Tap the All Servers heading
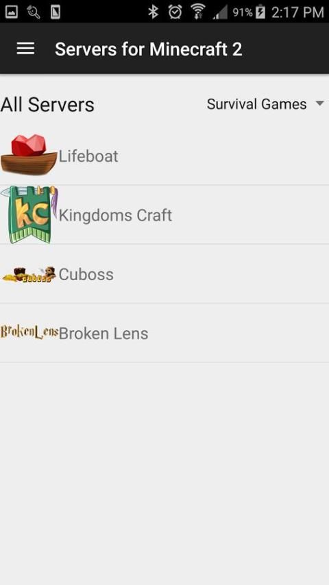This screenshot has height=585, width=329. pos(47,104)
